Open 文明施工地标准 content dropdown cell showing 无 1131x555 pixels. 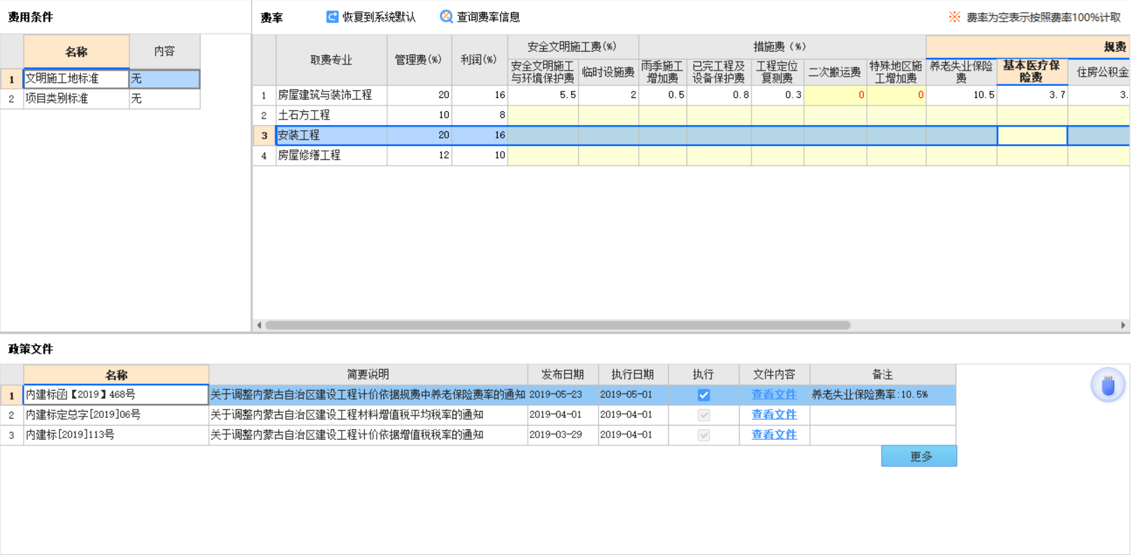pyautogui.click(x=164, y=79)
